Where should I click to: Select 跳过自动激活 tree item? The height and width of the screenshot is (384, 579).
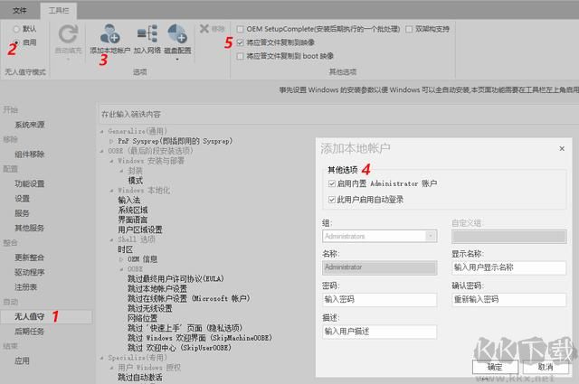click(140, 378)
